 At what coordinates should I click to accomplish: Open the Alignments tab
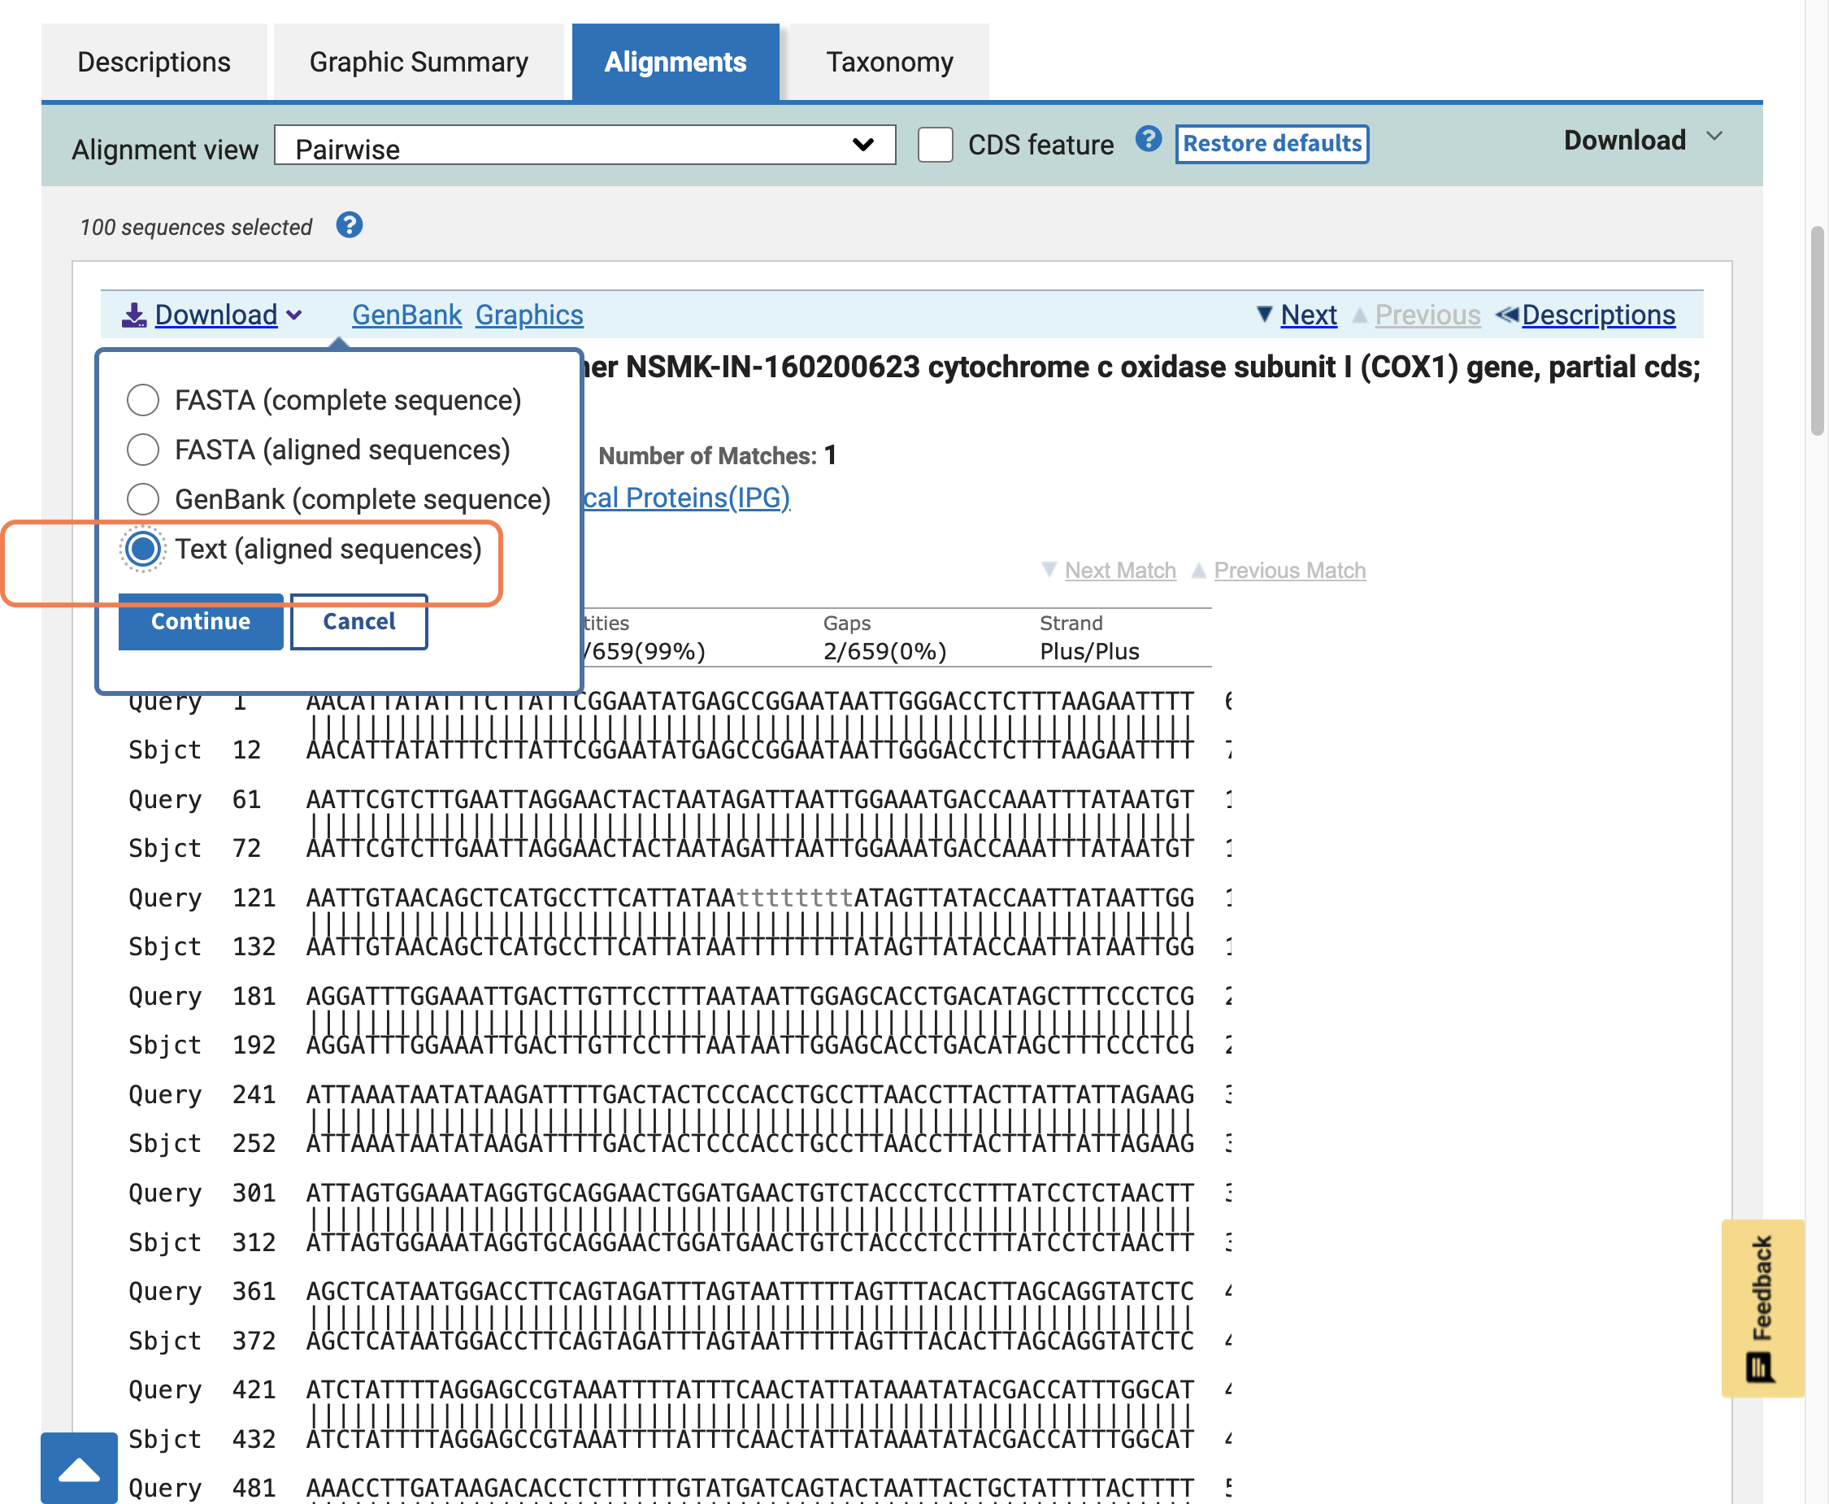pos(675,62)
